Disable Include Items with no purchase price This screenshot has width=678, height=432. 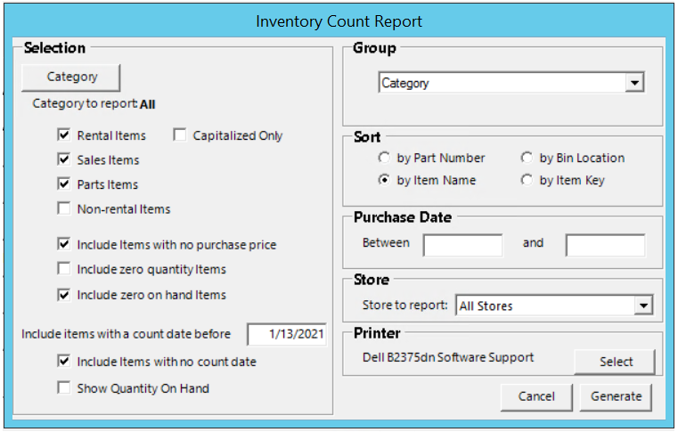[x=64, y=244]
